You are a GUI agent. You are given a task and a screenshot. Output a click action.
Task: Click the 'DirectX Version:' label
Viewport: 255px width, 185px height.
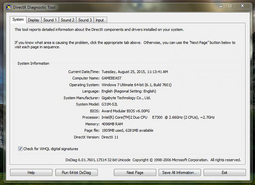[86, 137]
